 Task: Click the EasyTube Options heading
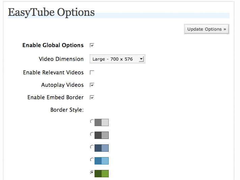51,12
